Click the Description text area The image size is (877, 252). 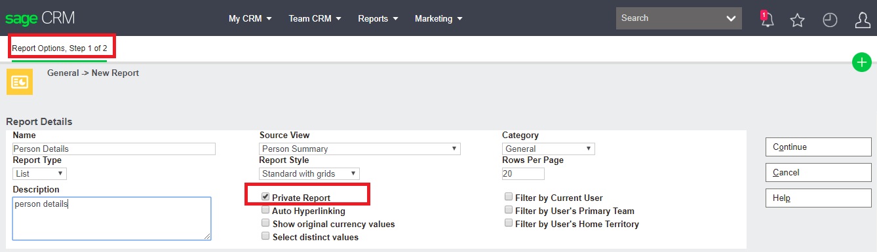(x=112, y=219)
